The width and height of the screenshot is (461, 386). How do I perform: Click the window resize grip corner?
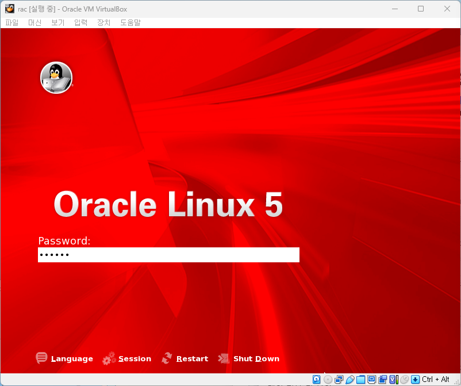point(457,382)
